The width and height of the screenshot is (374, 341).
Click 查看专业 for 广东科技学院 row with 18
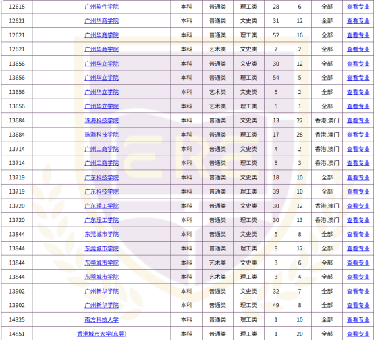[358, 177]
